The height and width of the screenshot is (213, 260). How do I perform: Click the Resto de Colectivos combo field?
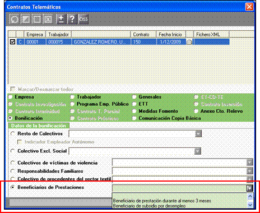[x=132, y=134]
